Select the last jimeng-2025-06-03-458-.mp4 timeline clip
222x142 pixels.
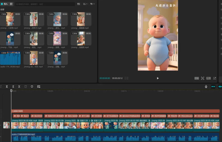[x=206, y=125]
